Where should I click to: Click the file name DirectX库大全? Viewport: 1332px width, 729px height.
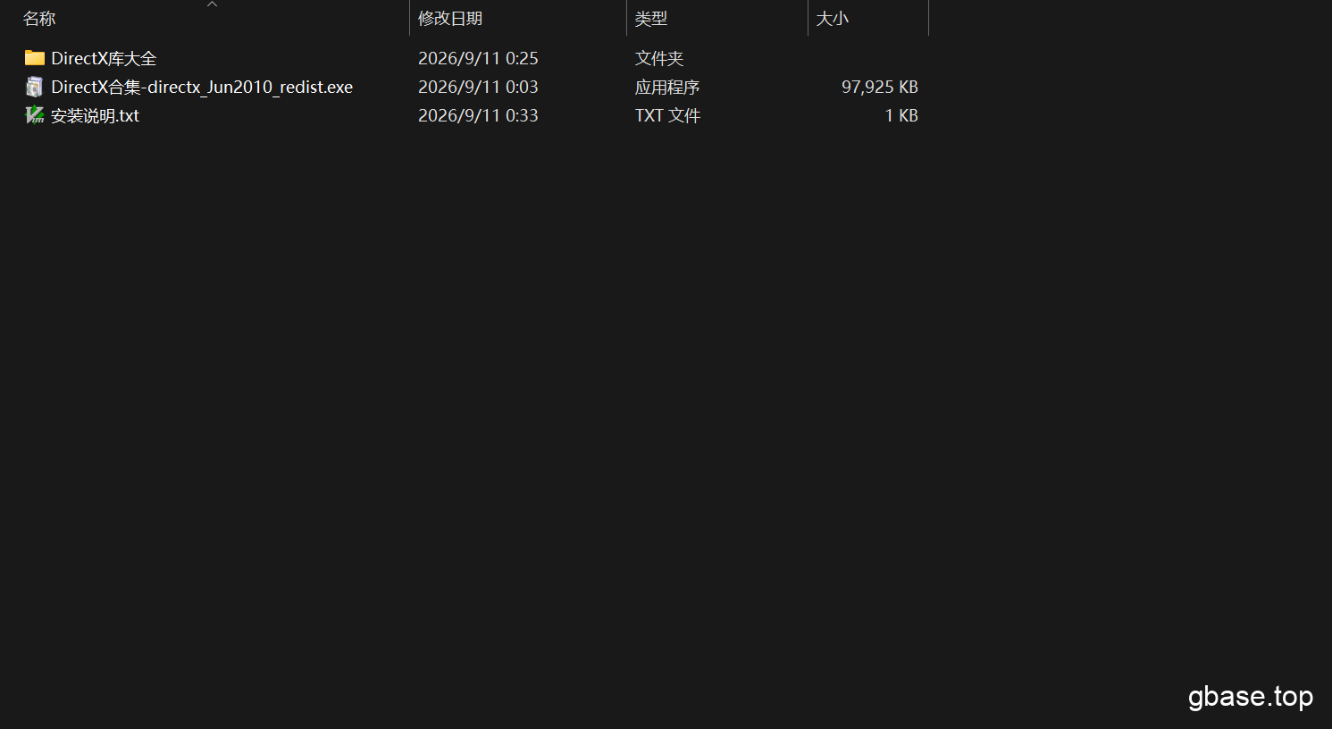[x=104, y=58]
